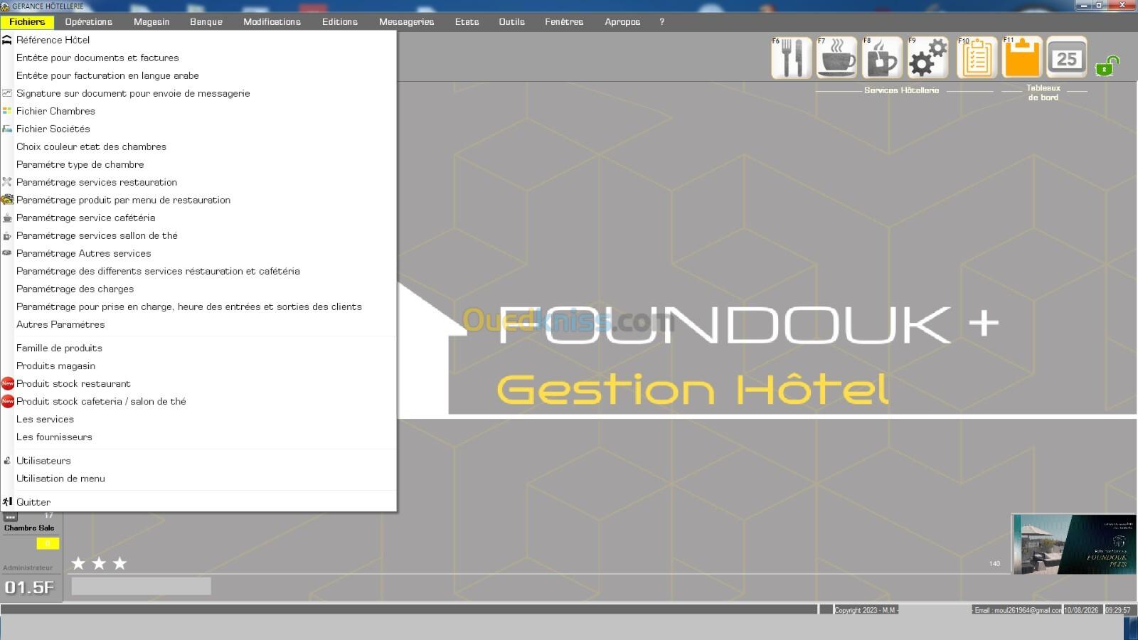
Task: Open the orange clipboard icon (F11)
Action: pyautogui.click(x=1022, y=58)
